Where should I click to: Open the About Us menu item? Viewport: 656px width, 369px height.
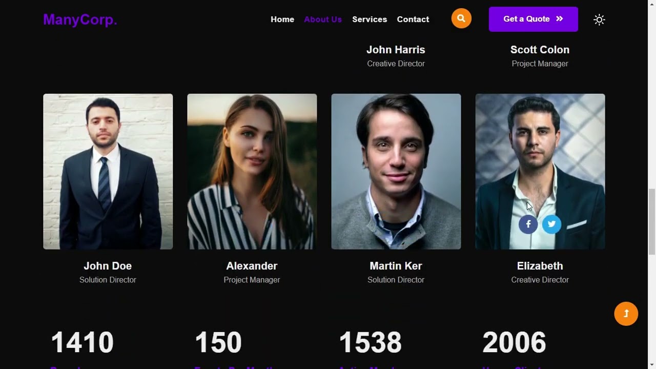coord(323,19)
